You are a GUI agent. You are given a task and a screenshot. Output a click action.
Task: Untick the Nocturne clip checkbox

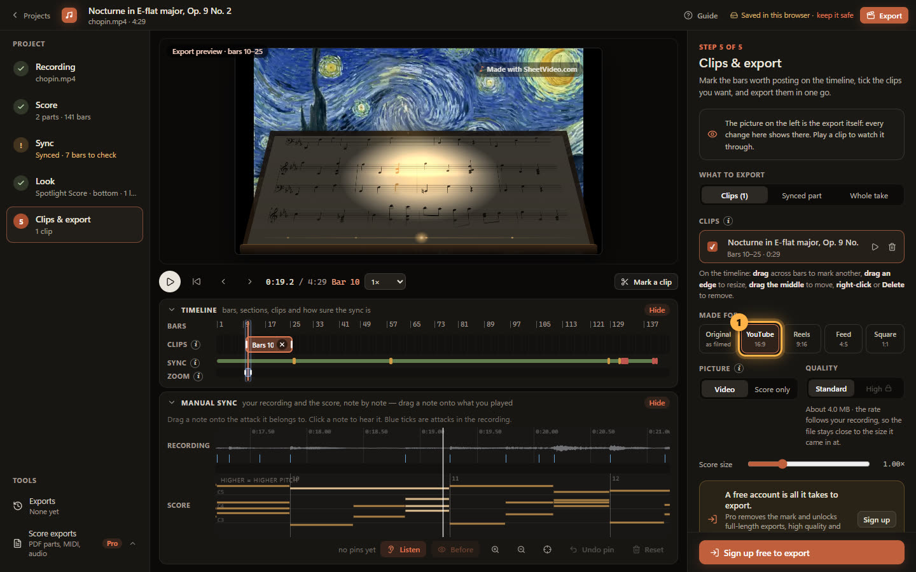pyautogui.click(x=712, y=247)
